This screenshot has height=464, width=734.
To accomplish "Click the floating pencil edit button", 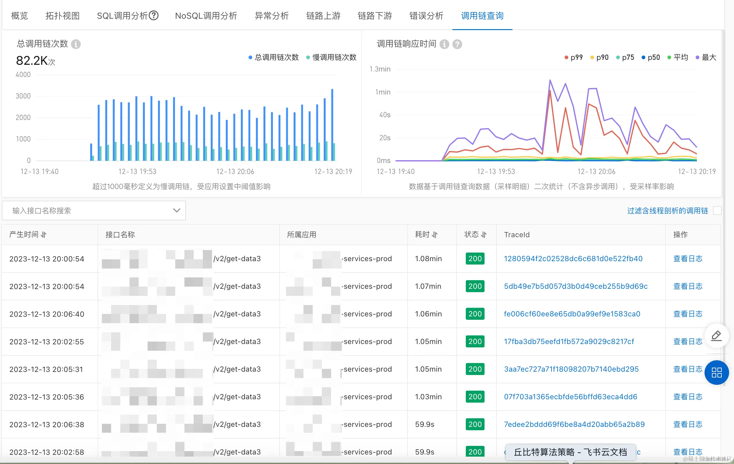I will click(x=716, y=335).
